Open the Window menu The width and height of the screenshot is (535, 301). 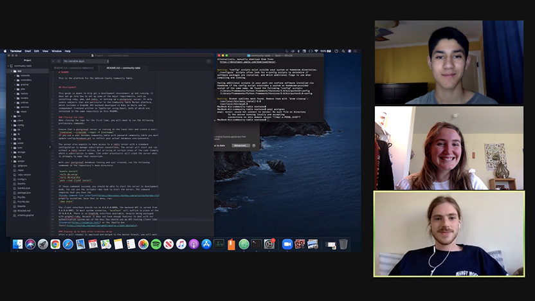pyautogui.click(x=57, y=51)
